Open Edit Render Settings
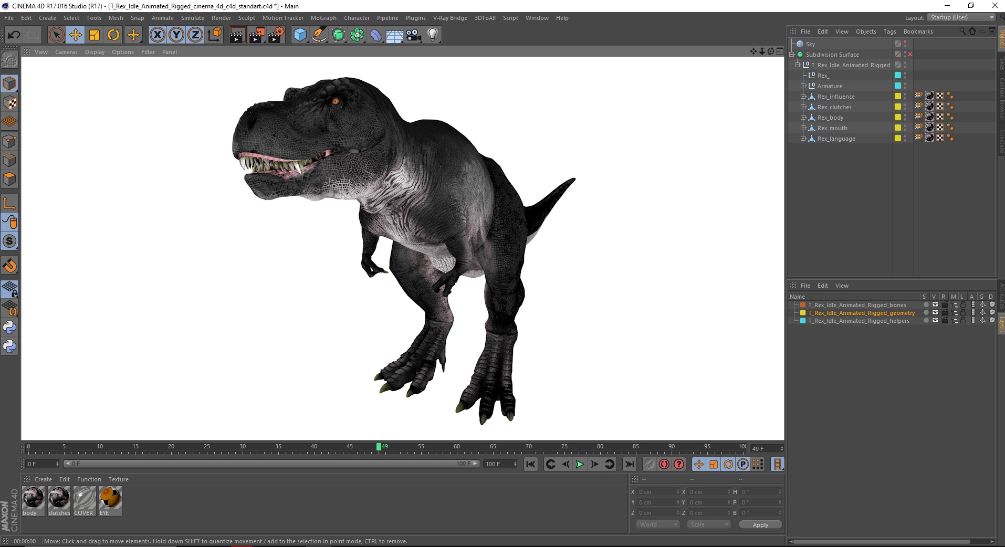This screenshot has height=547, width=1005. coord(276,35)
